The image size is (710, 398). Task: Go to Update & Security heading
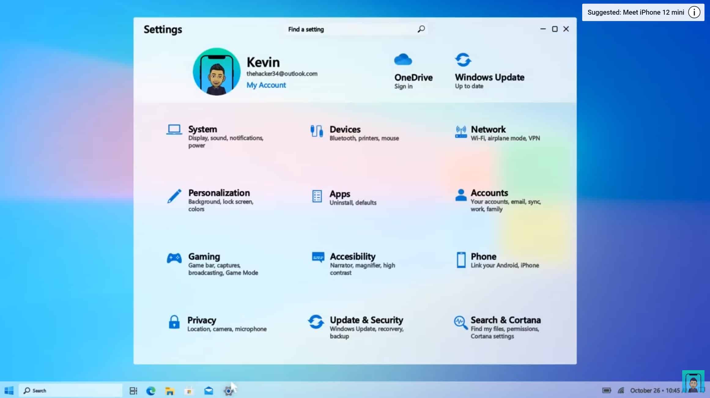tap(366, 320)
